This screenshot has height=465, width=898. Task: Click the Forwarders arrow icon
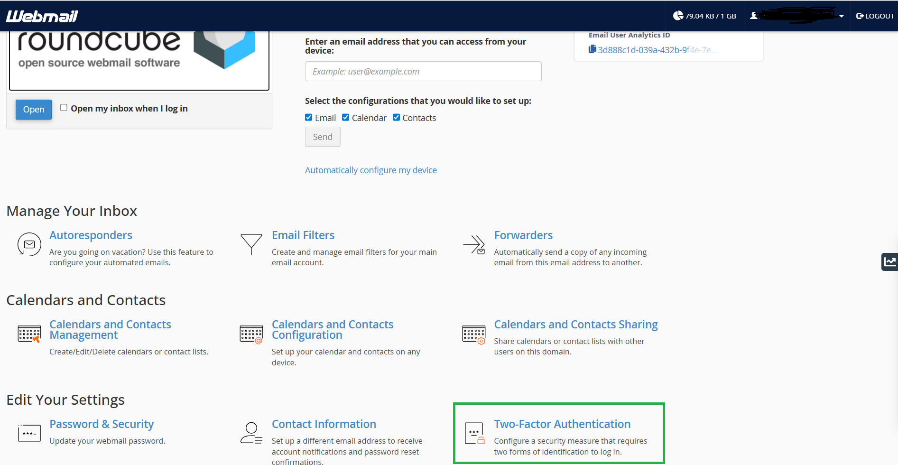474,245
